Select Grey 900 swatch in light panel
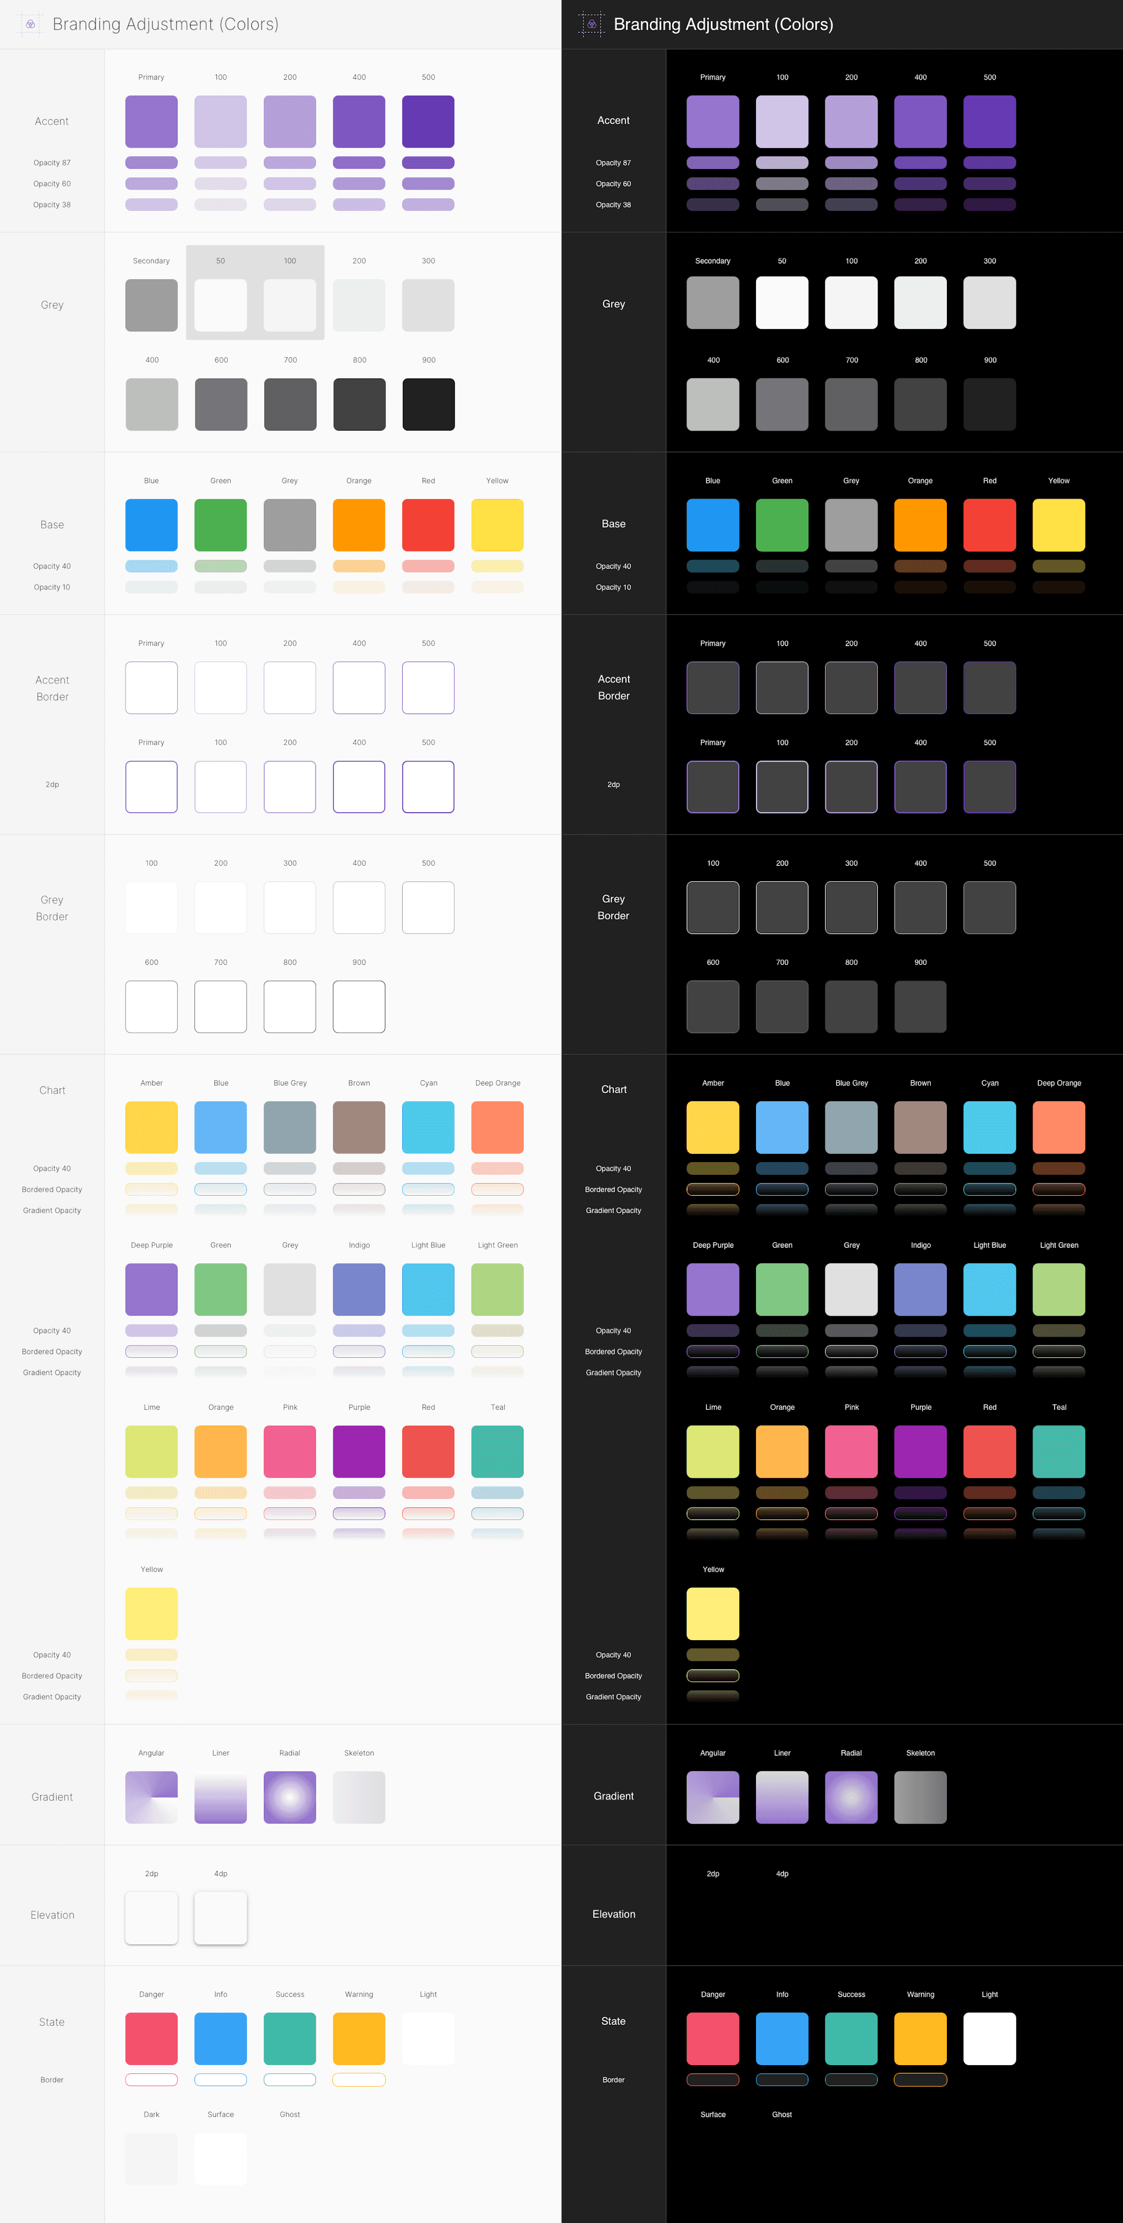The image size is (1123, 2223). [429, 404]
